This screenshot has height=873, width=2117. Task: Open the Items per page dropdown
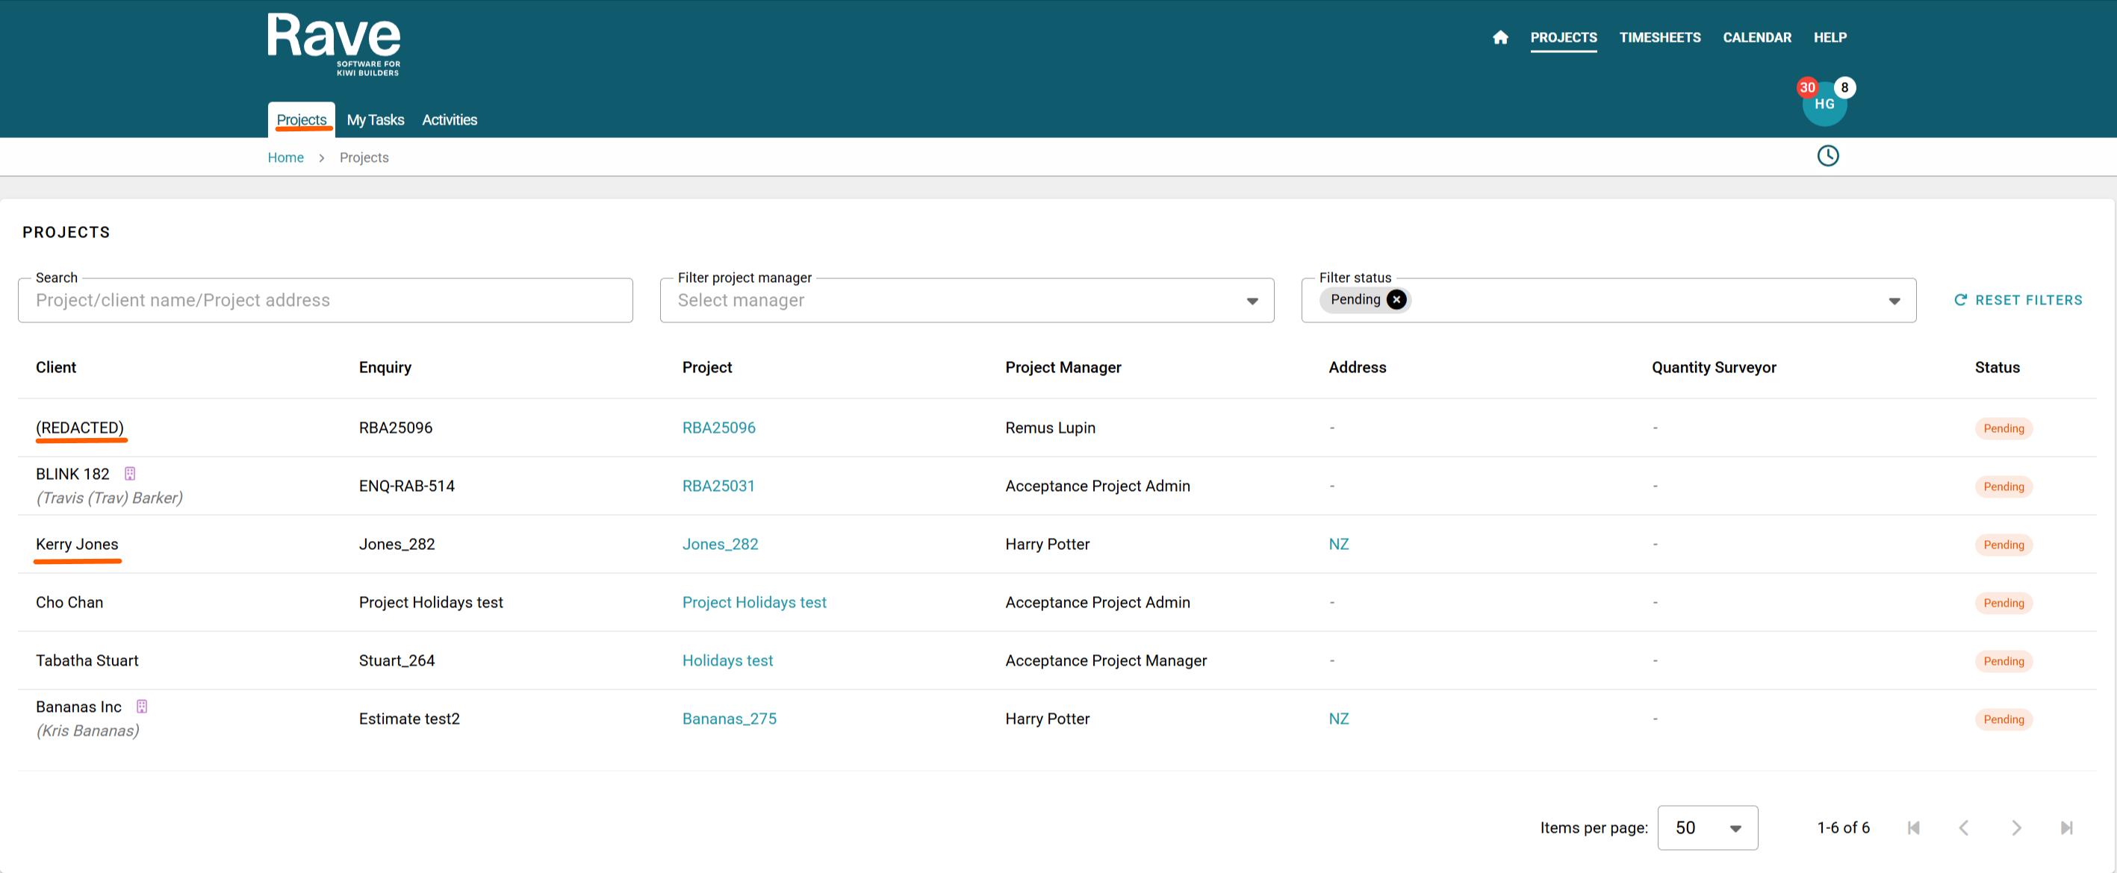click(1707, 827)
